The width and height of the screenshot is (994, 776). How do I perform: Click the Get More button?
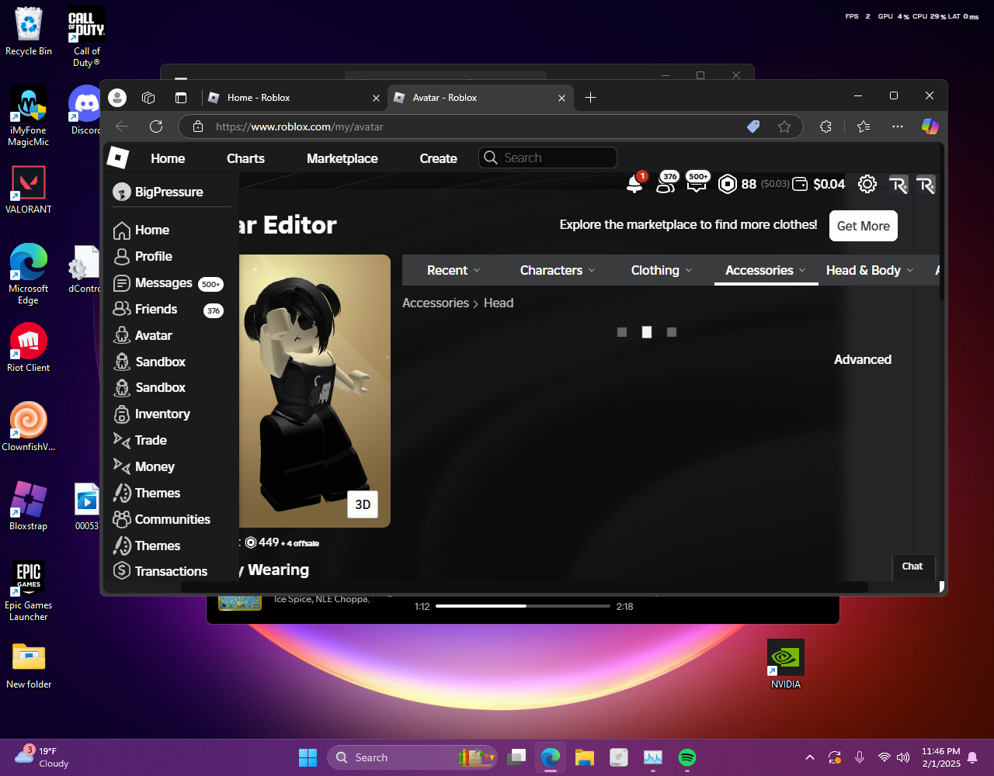click(863, 226)
